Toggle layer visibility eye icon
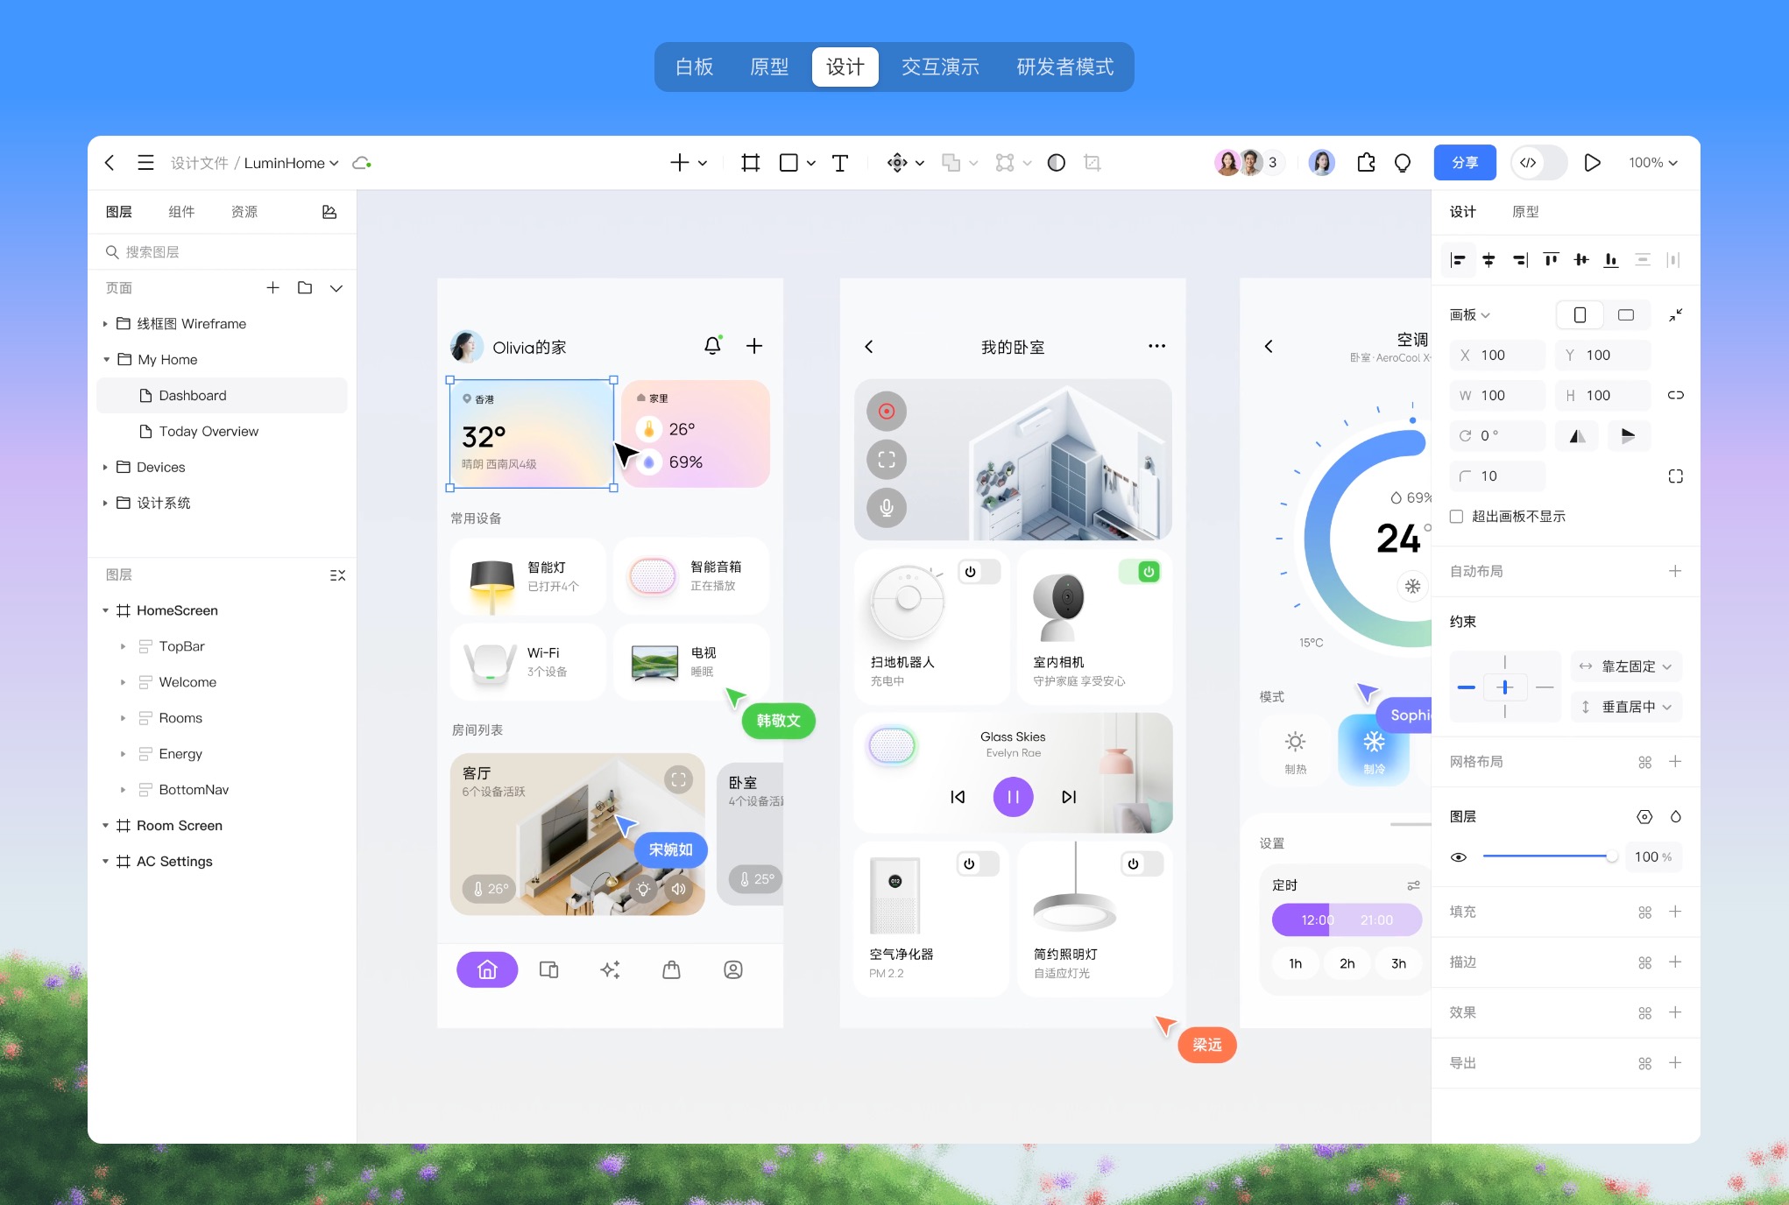The width and height of the screenshot is (1789, 1205). tap(1459, 857)
